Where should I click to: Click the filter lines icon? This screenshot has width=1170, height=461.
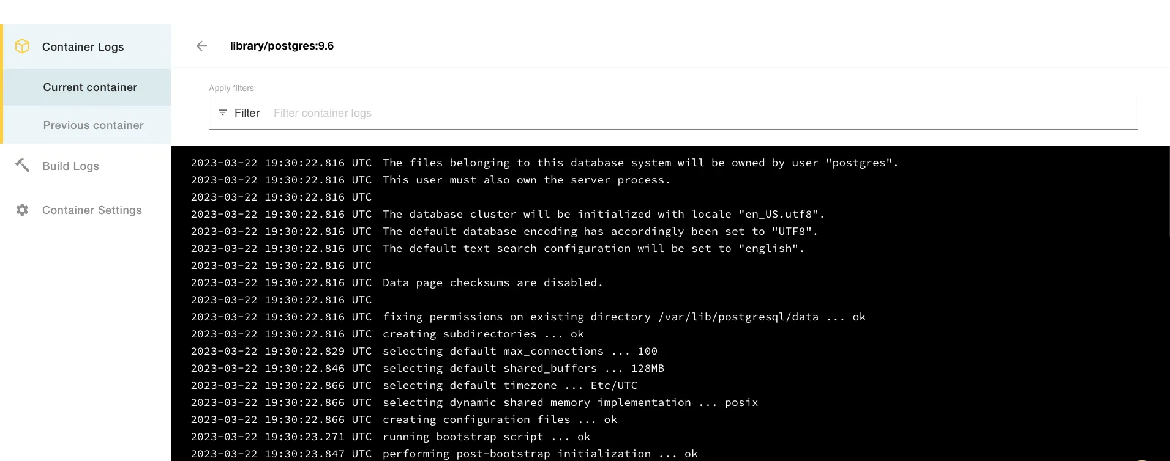pyautogui.click(x=223, y=113)
